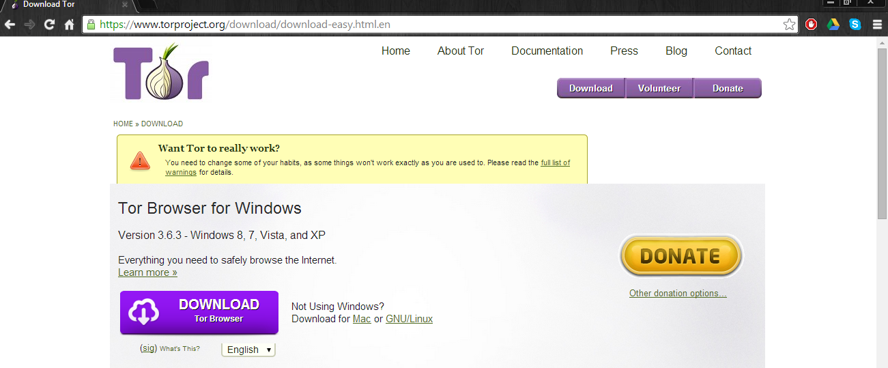Bookmark page with the star icon
This screenshot has width=888, height=368.
[x=789, y=25]
